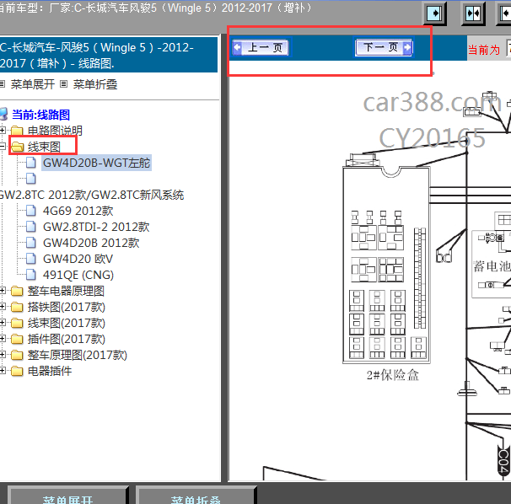Click the 当前:线路图 root node
This screenshot has height=504, width=511.
click(x=40, y=115)
